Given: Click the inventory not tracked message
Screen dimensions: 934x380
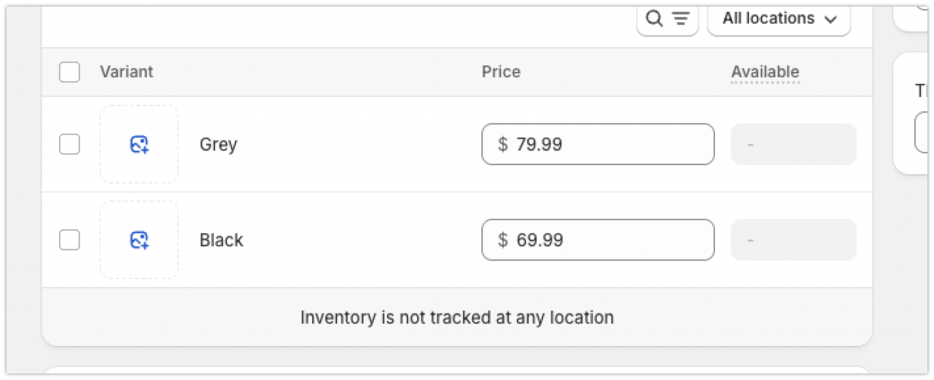Looking at the screenshot, I should [457, 318].
